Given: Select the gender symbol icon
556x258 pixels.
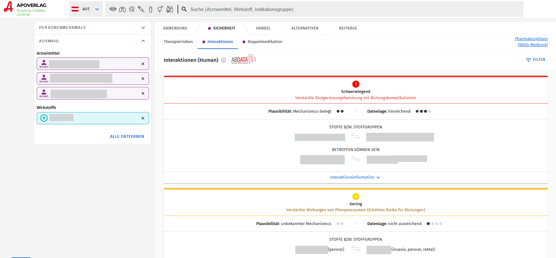Looking at the screenshot, I should pyautogui.click(x=160, y=9).
